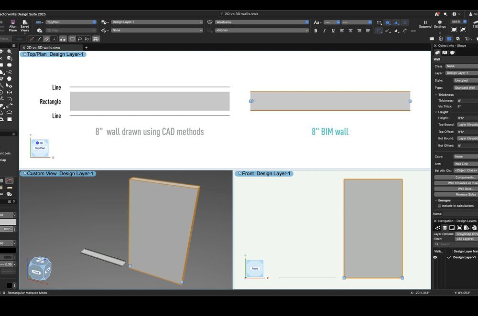Click the gray fill color swatch
Screen dimensions: 478x316
tap(8, 222)
